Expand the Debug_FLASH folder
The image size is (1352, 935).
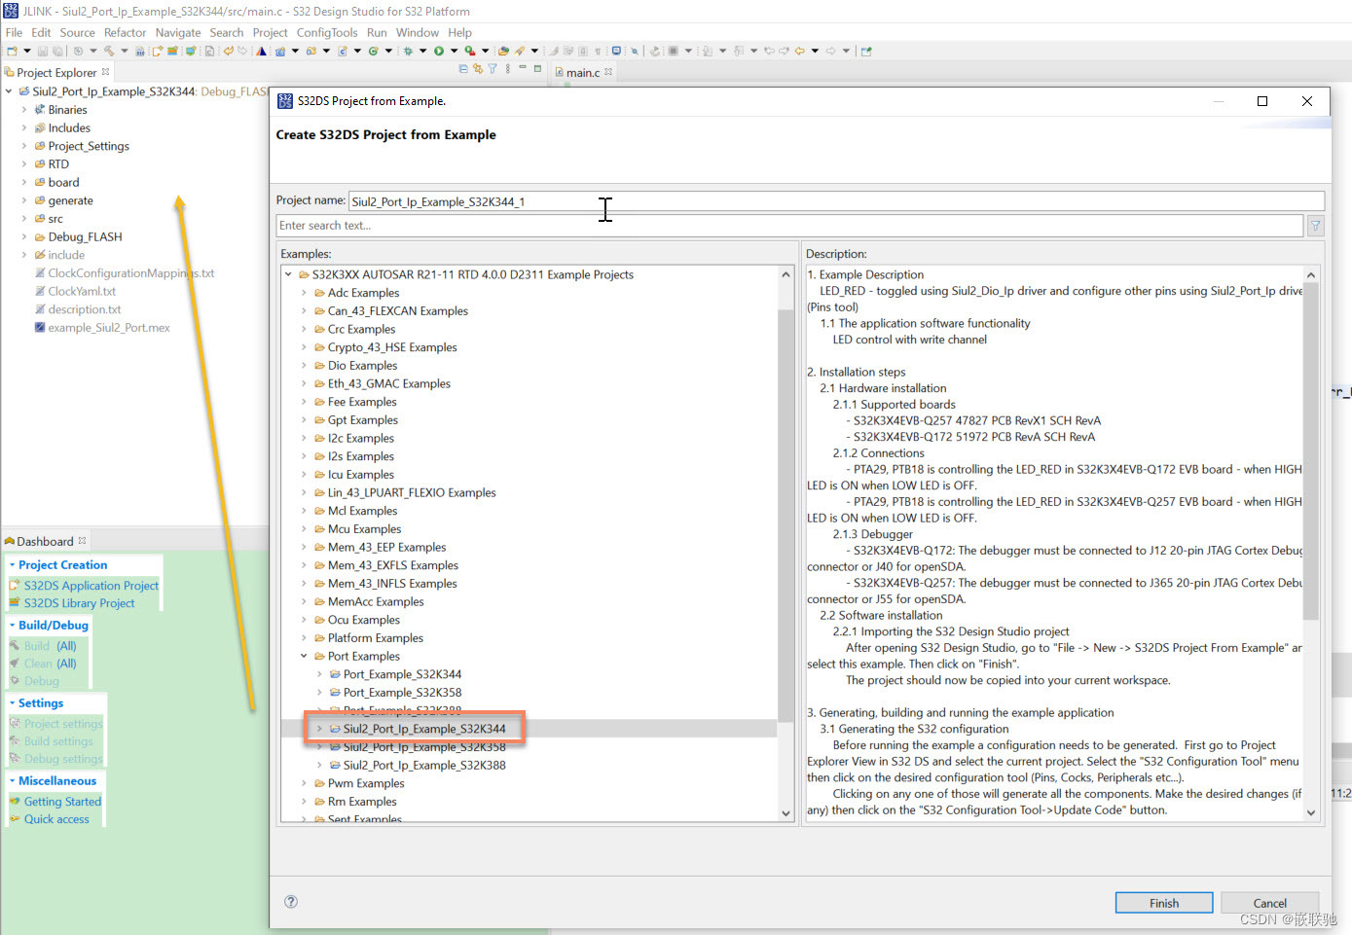(24, 237)
